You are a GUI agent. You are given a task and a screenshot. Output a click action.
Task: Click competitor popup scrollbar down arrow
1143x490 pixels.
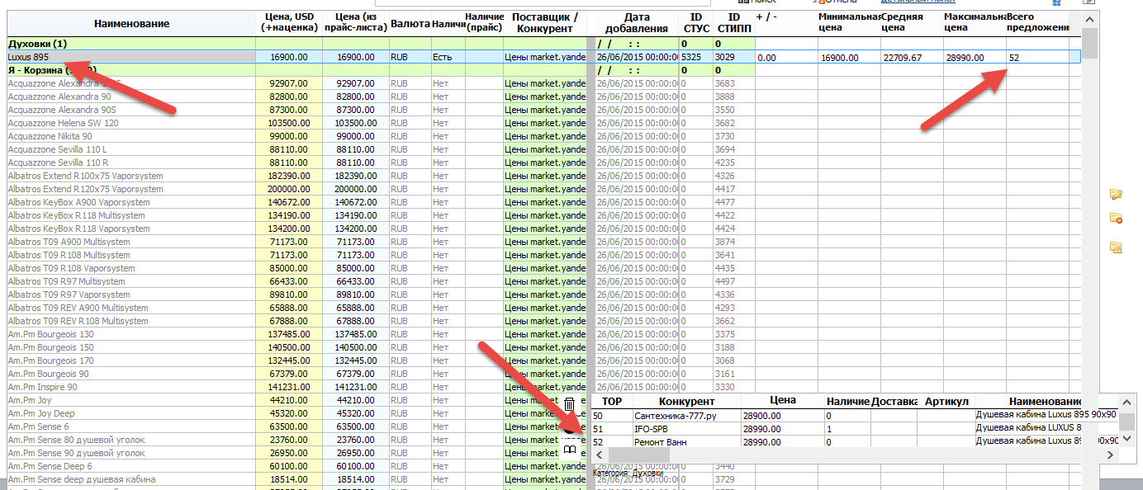(x=1126, y=439)
